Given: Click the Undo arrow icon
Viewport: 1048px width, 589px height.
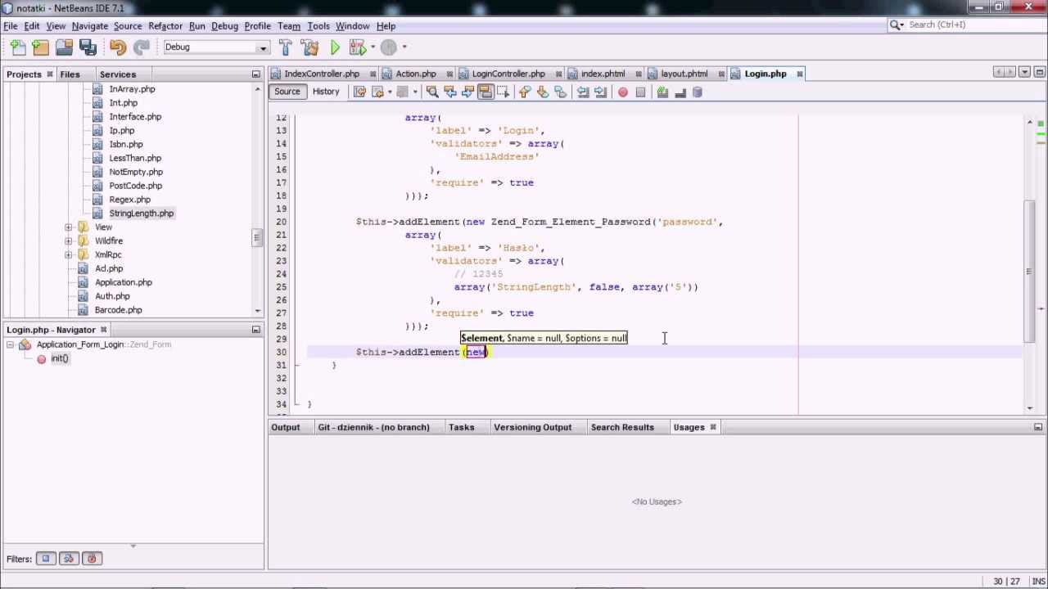Looking at the screenshot, I should pyautogui.click(x=118, y=47).
